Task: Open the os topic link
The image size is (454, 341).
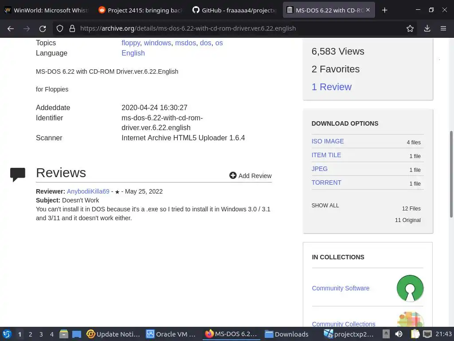Action: pyautogui.click(x=219, y=43)
